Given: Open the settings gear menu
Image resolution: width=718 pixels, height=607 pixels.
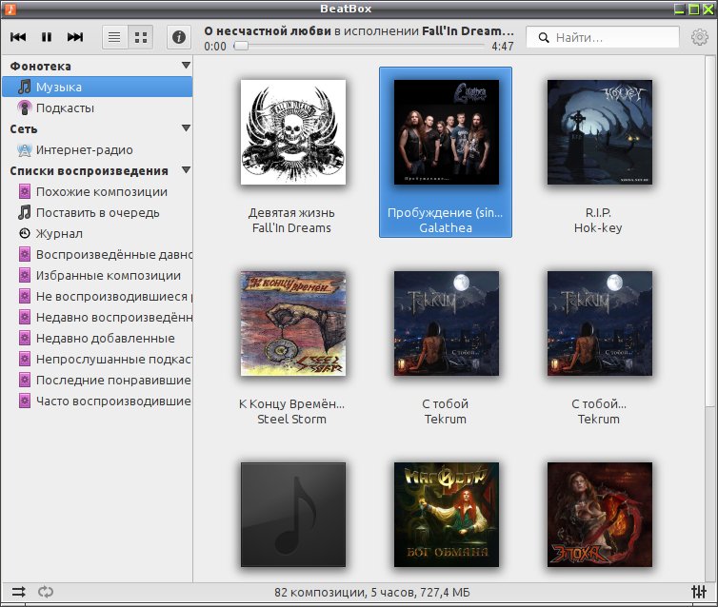Looking at the screenshot, I should 699,37.
